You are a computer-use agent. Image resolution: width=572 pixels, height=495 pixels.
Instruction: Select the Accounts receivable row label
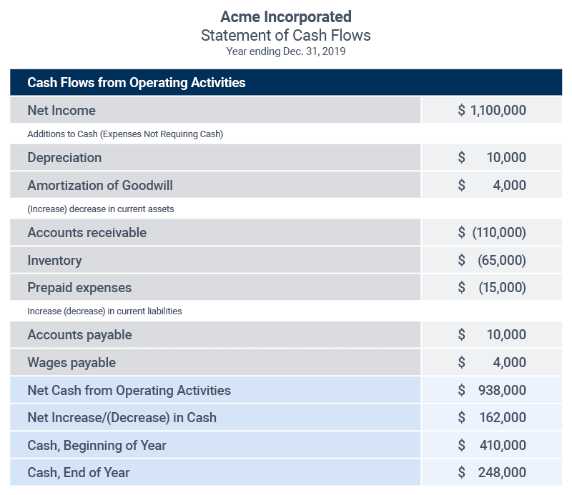(x=87, y=233)
